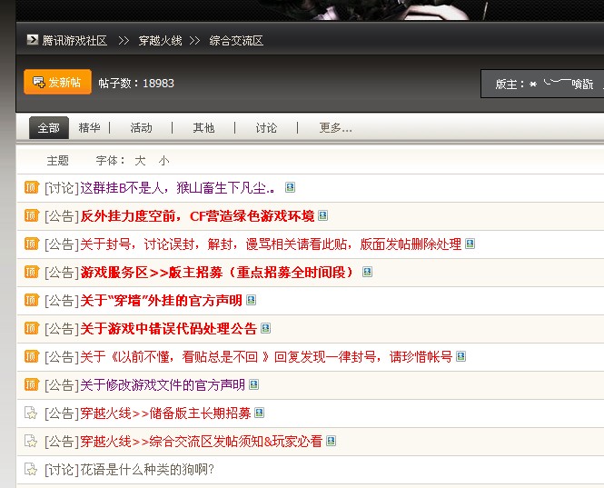Set font size to 大
Screen dimensions: 604x488
140,160
